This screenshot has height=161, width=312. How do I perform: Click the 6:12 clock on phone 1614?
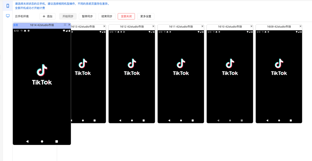[16, 31]
